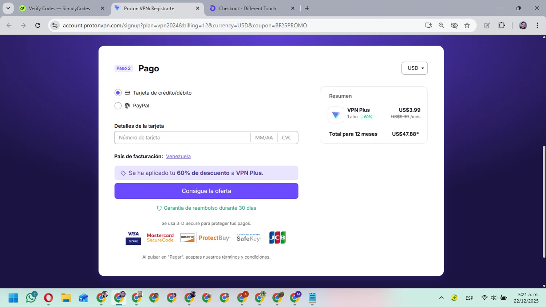Open the términos y condiciones link
Screen dimensions: 546x307
pos(246,257)
